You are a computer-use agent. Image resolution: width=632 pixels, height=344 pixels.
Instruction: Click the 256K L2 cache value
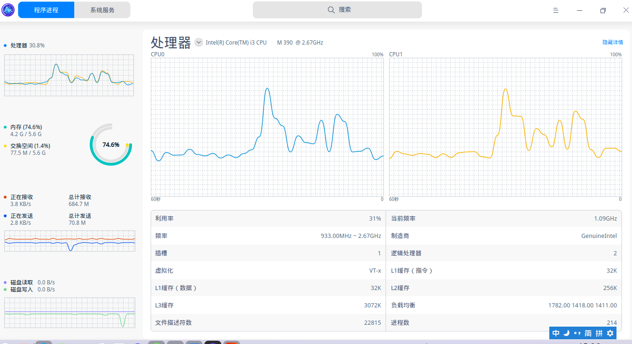(610, 288)
